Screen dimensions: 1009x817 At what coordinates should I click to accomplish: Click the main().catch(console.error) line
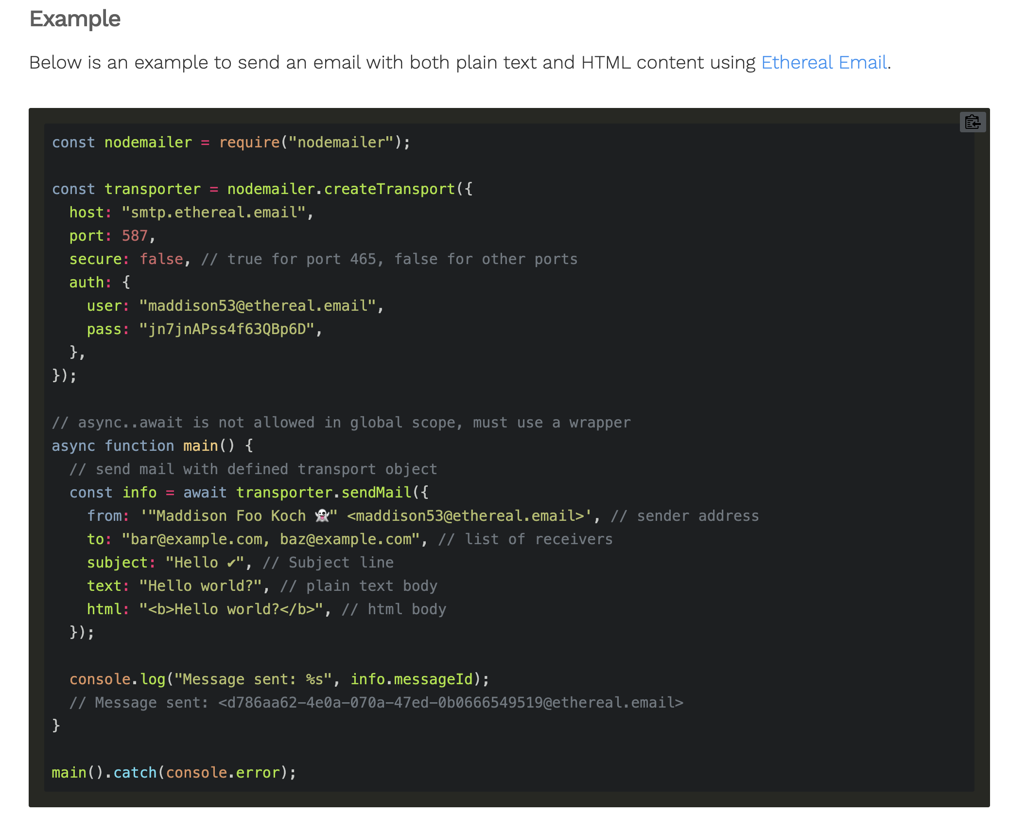tap(174, 773)
